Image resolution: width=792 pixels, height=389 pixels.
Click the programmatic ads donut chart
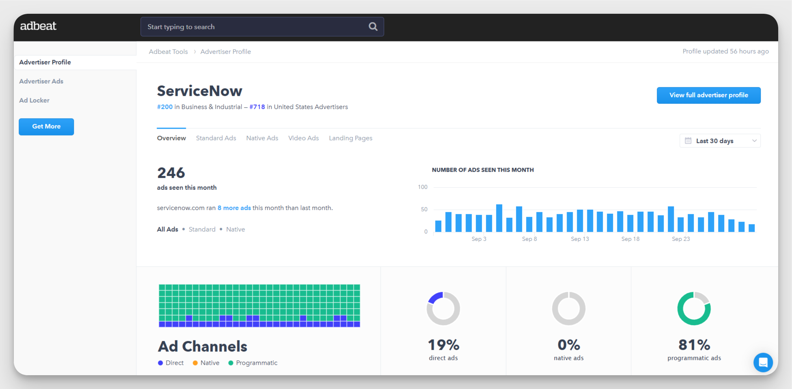pos(694,308)
